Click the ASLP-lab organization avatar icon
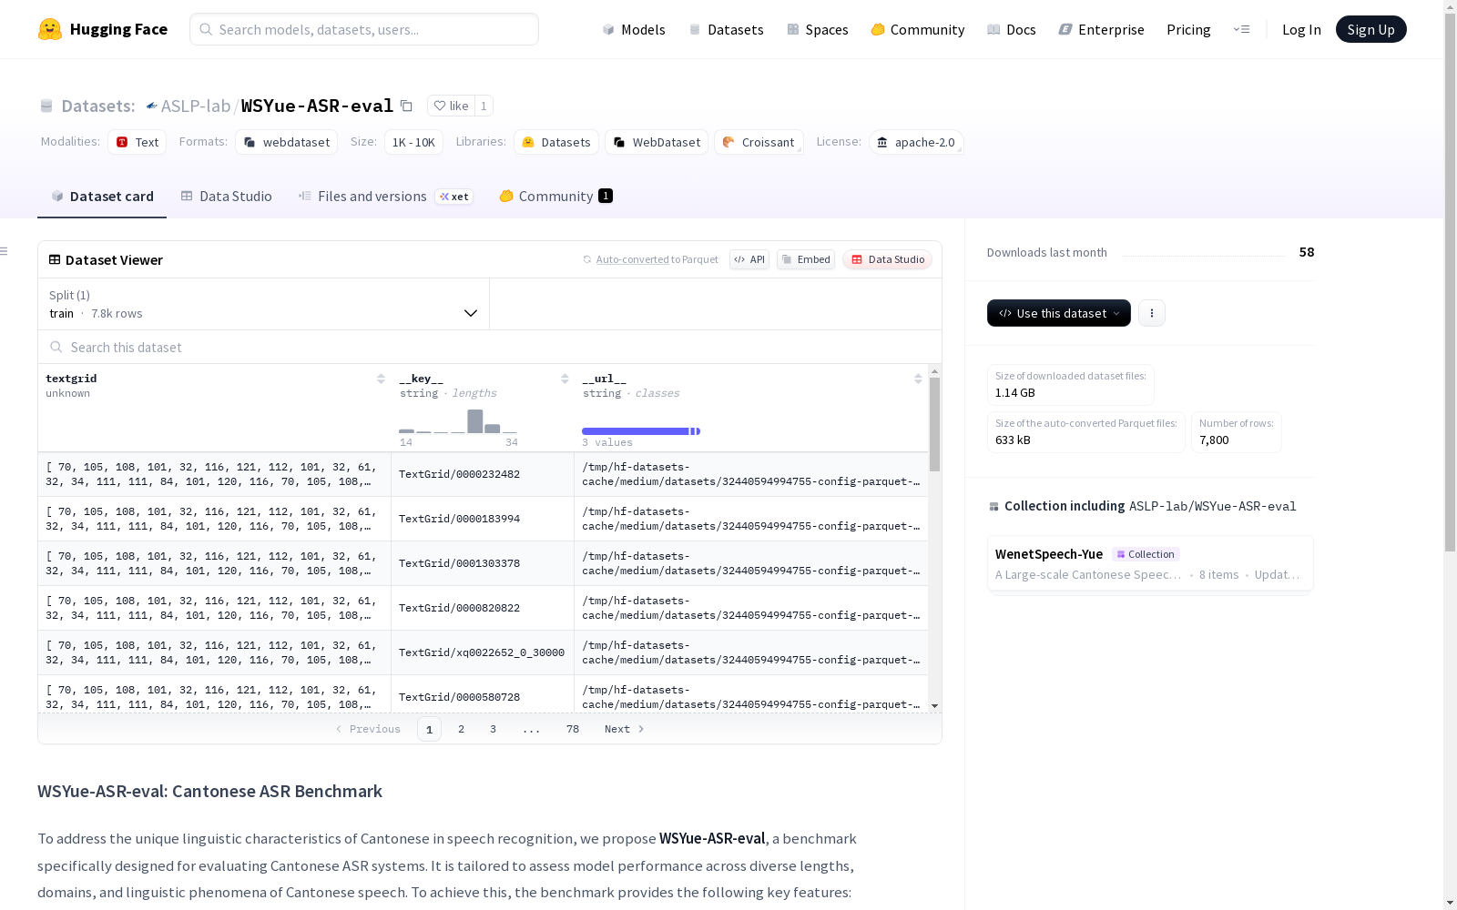The width and height of the screenshot is (1457, 910). (151, 106)
